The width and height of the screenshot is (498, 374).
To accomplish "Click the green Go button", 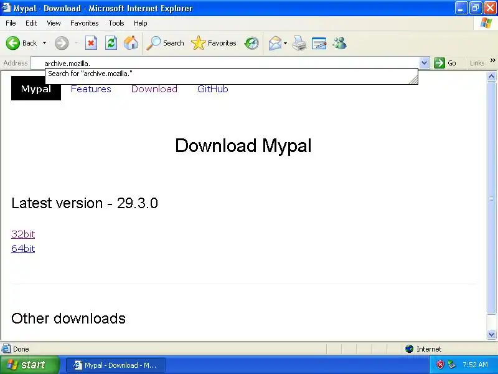I will [445, 63].
